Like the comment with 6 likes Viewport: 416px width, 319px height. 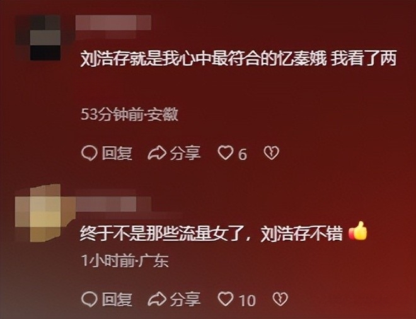point(225,153)
